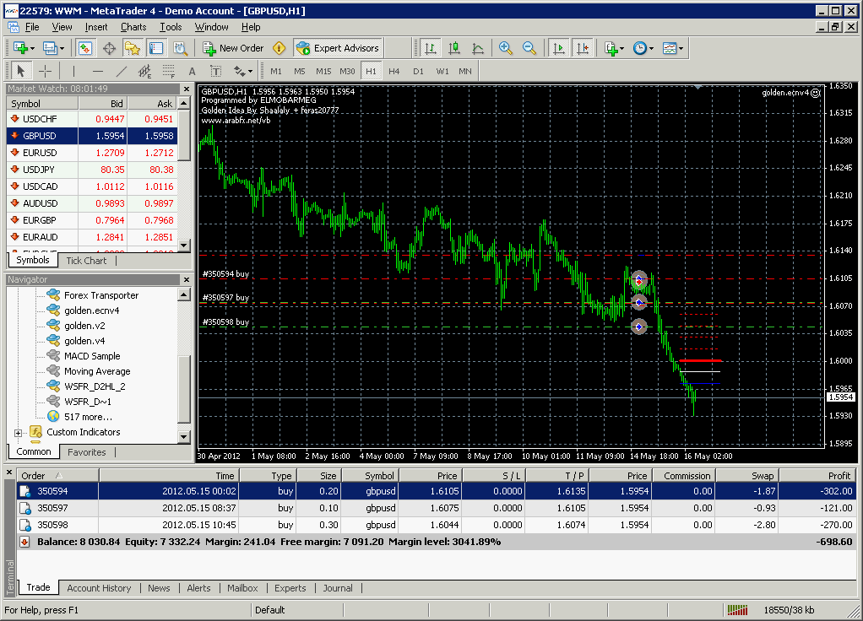Click the New Chart toolbar icon
863x621 pixels.
tap(24, 48)
